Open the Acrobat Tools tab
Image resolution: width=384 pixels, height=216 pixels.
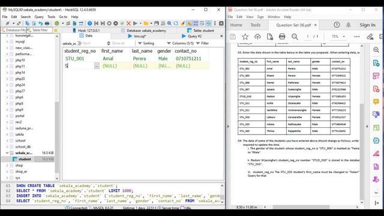click(255, 25)
